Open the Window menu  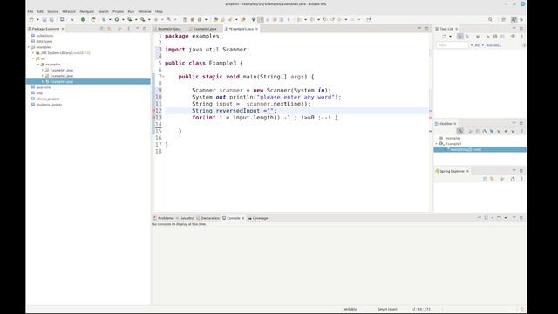(145, 11)
